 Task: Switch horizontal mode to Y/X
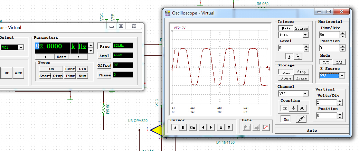[339, 62]
